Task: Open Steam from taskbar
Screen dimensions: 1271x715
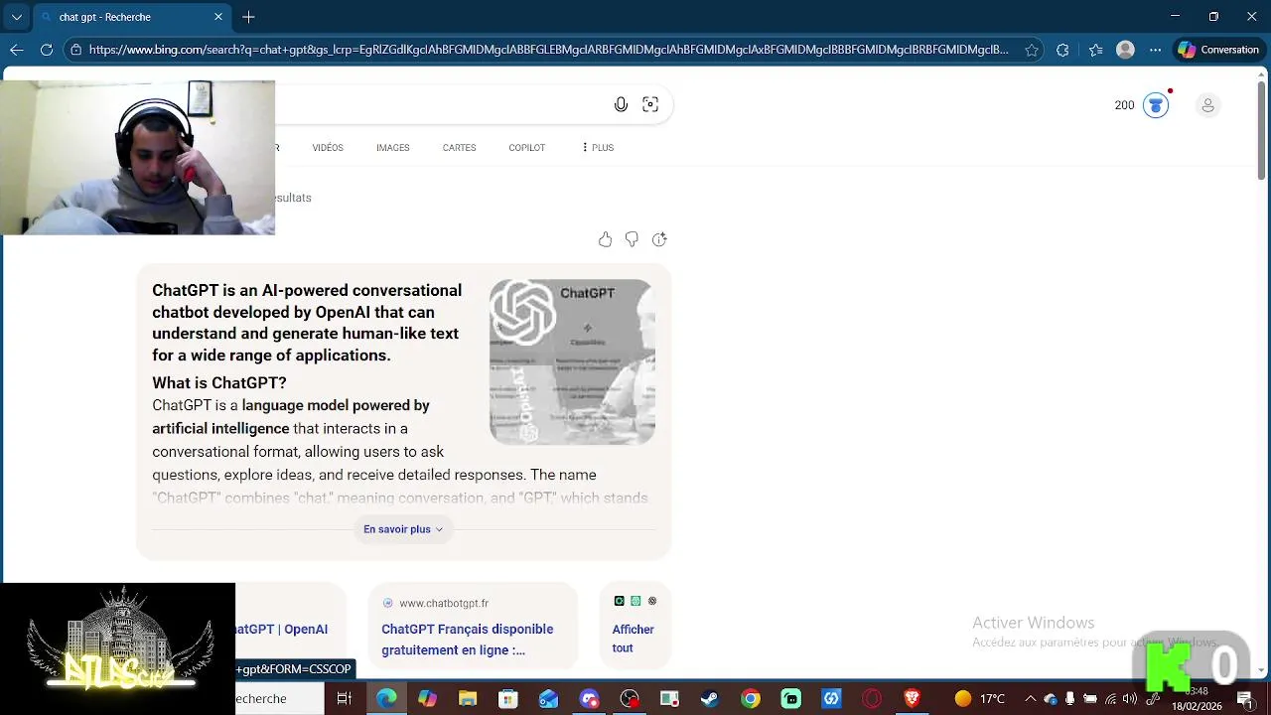Action: coord(709,699)
